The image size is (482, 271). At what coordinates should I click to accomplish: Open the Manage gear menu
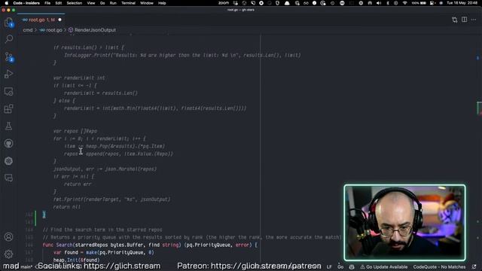[x=8, y=254]
